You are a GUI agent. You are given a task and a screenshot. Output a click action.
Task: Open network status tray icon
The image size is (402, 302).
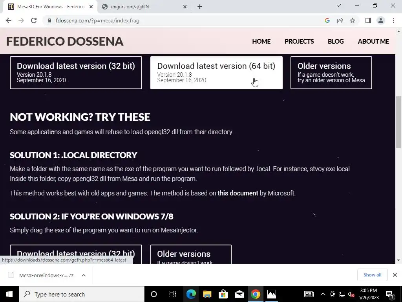[342, 294]
